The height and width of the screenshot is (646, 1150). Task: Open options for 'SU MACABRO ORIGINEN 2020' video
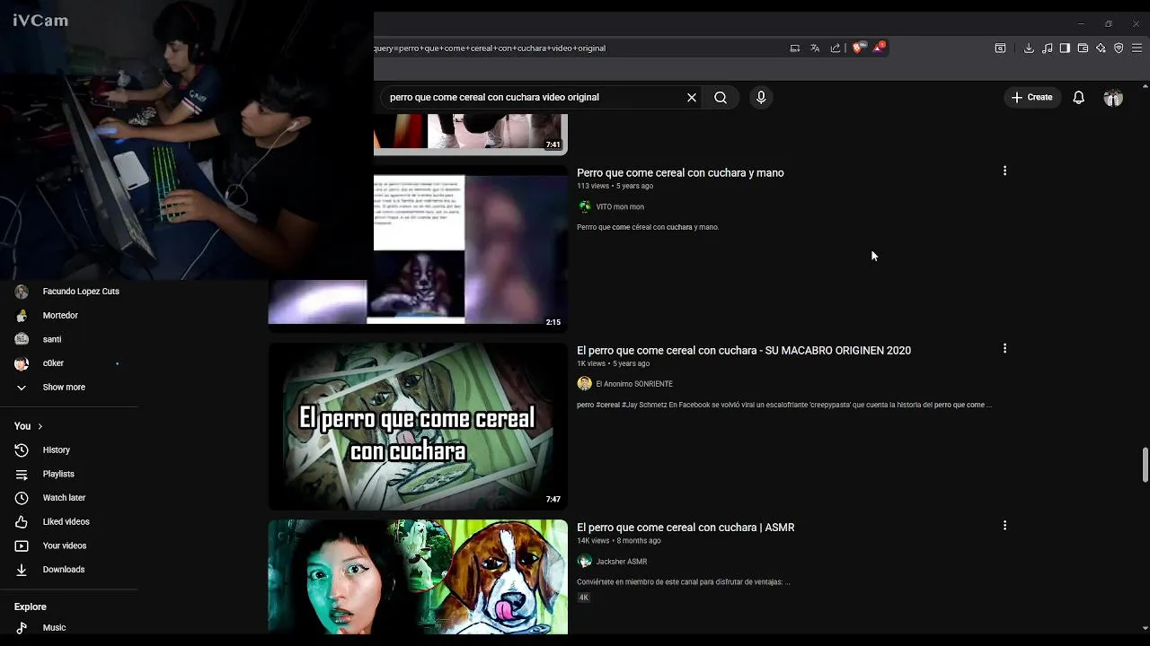(1004, 348)
